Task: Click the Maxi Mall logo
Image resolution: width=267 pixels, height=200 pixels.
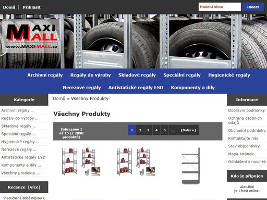Action: click(x=32, y=36)
